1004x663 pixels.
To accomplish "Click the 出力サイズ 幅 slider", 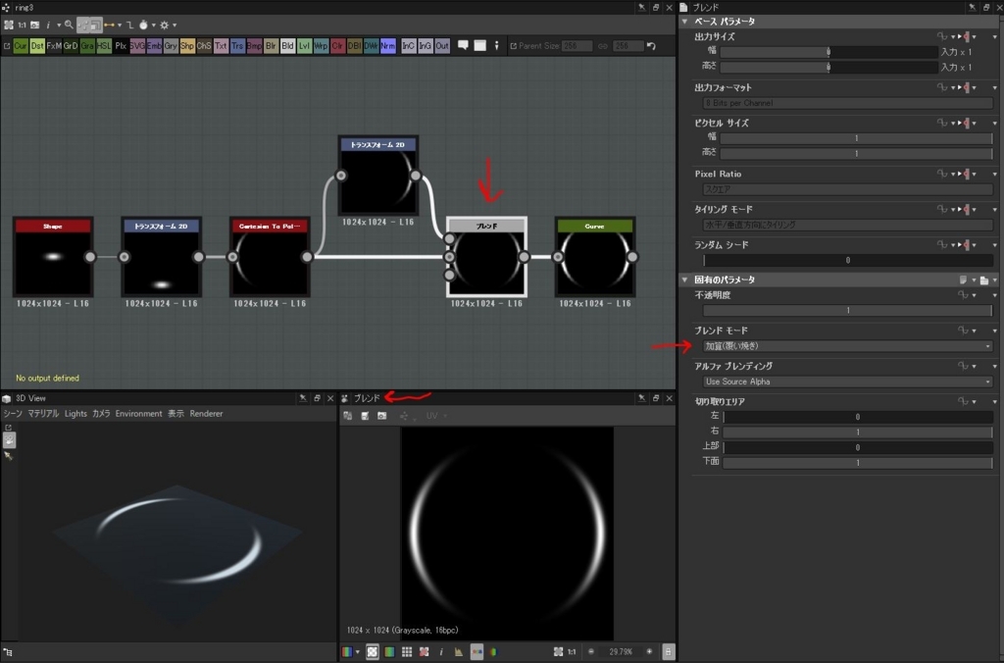I will 829,52.
